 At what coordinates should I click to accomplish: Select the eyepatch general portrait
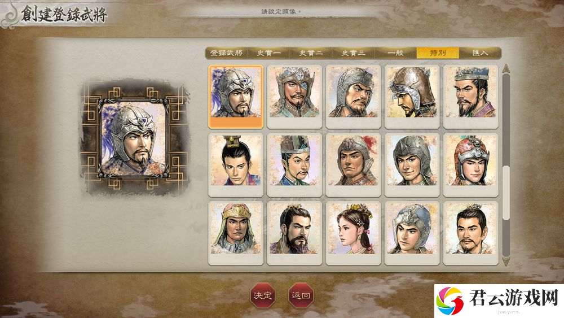pyautogui.click(x=294, y=97)
